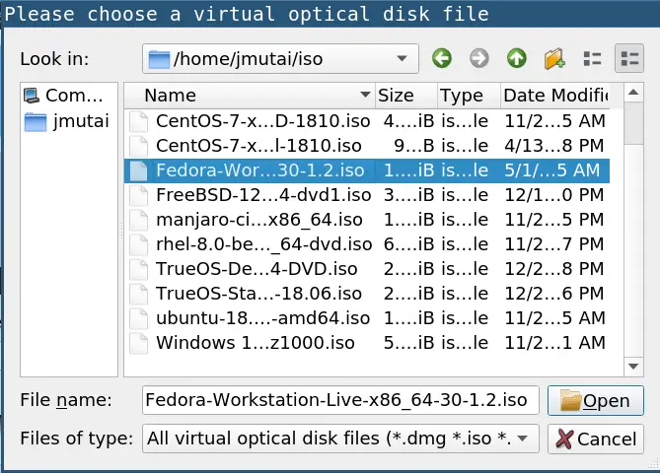Open jmutai home folder in sidebar
Image resolution: width=660 pixels, height=473 pixels.
67,121
